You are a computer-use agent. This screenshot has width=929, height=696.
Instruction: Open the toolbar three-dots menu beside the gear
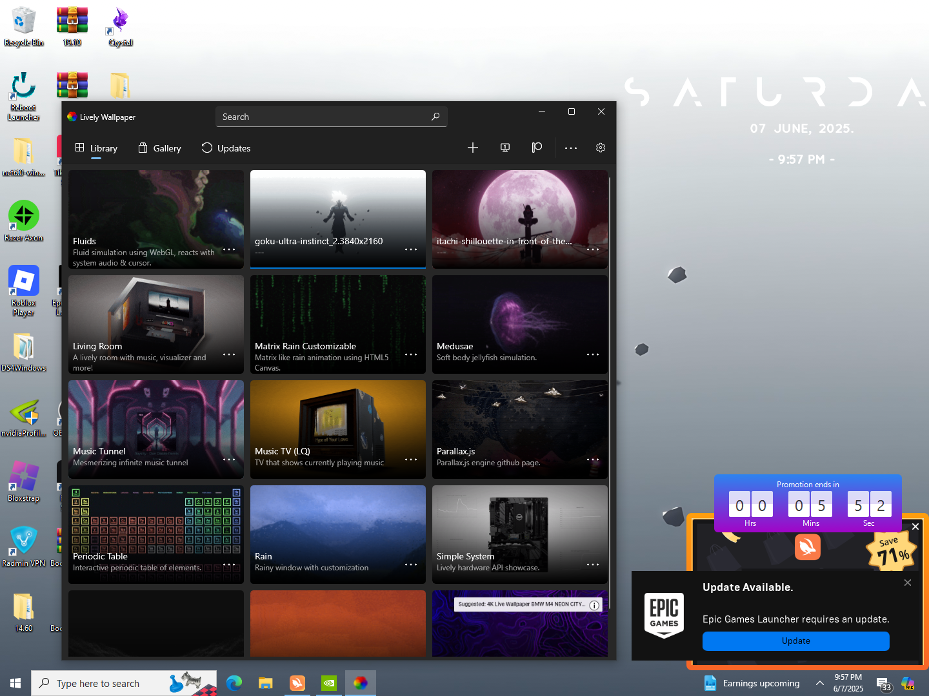(571, 148)
